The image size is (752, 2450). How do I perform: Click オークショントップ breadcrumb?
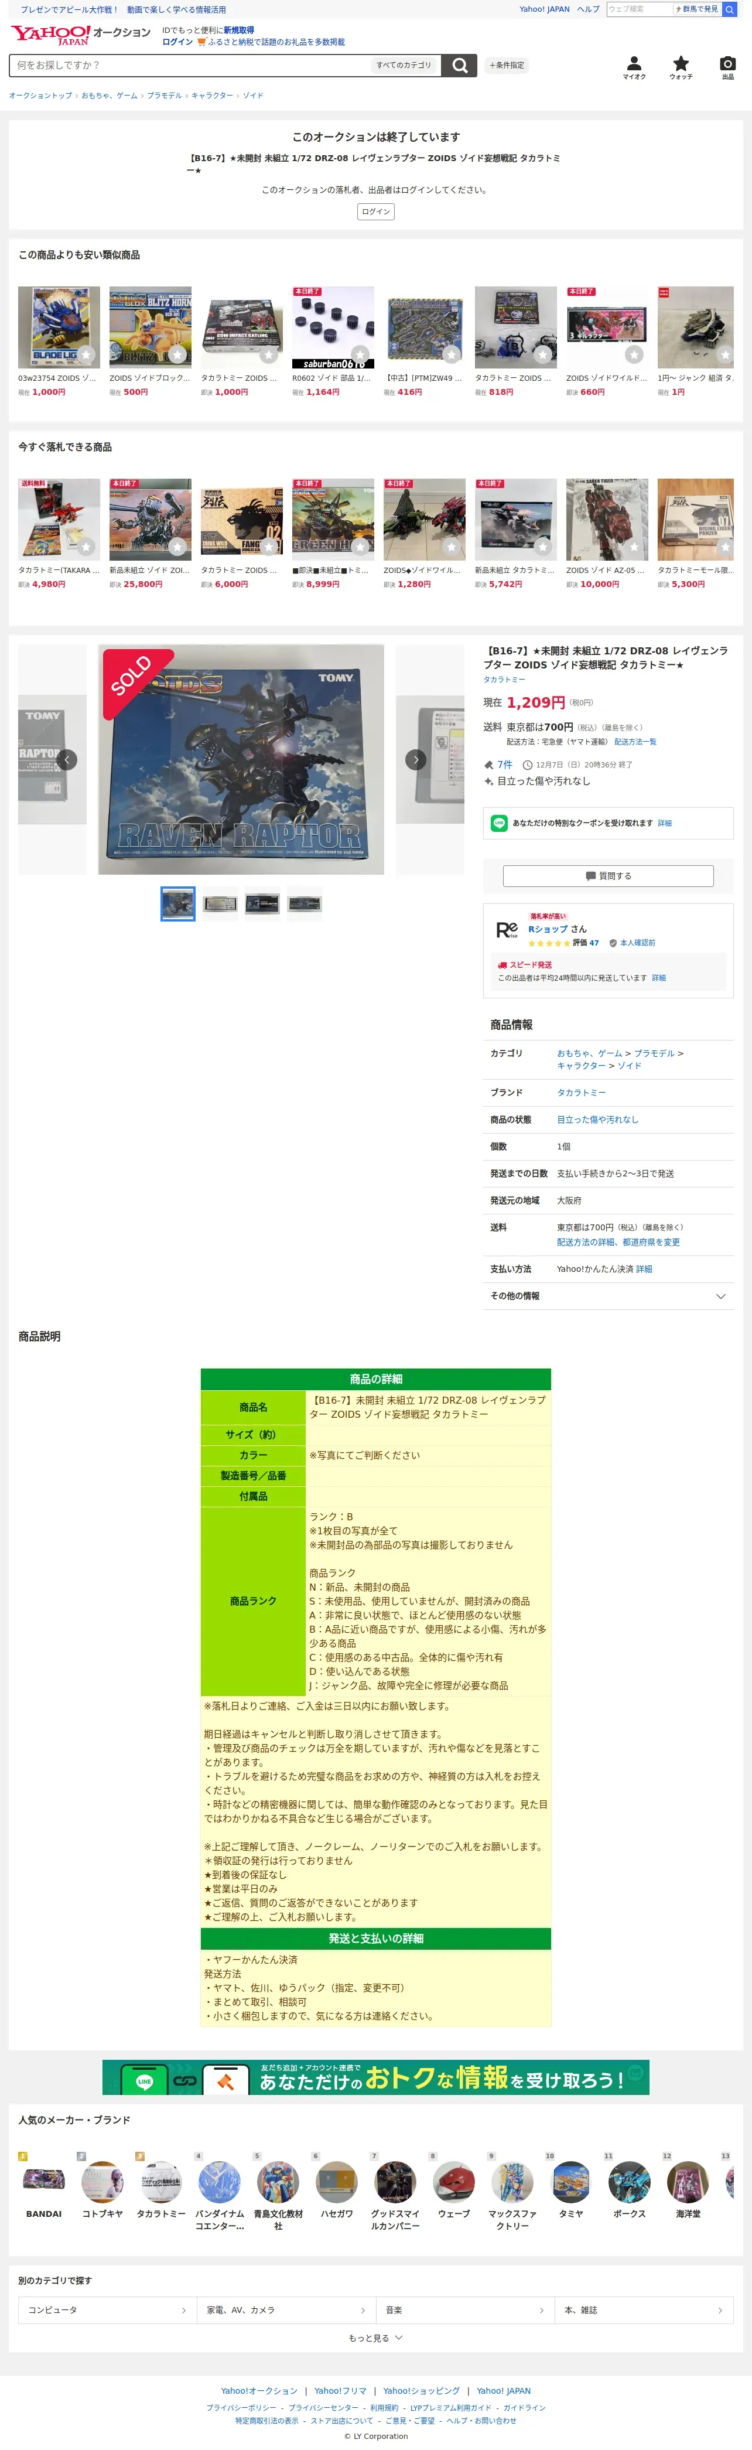41,96
